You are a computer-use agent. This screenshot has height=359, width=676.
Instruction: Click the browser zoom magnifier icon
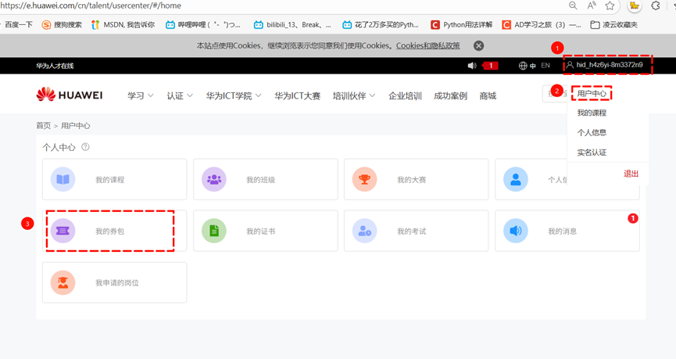(x=573, y=5)
